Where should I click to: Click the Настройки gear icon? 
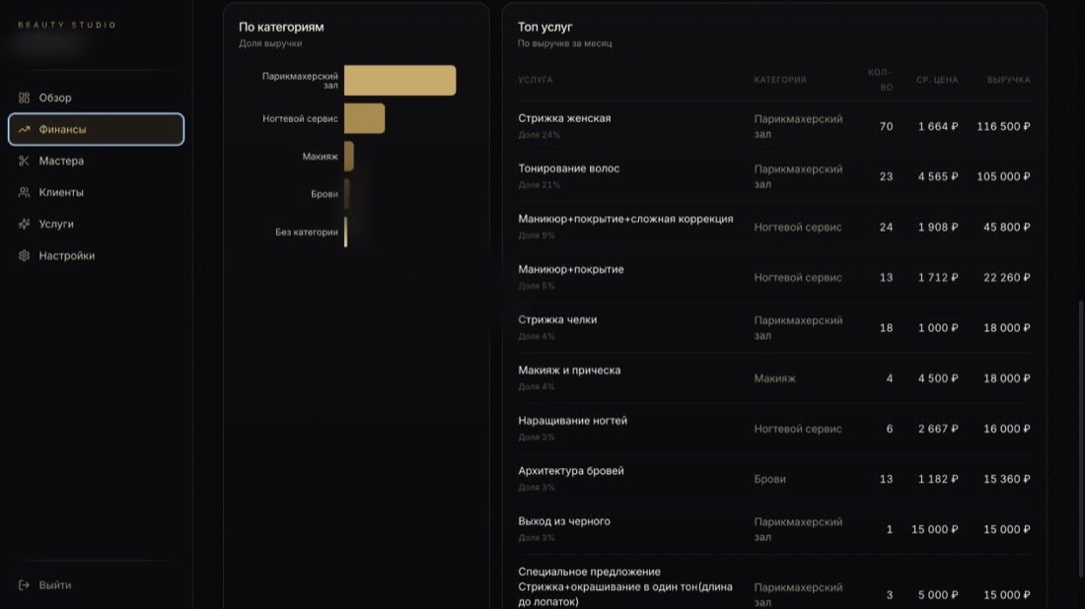[25, 256]
